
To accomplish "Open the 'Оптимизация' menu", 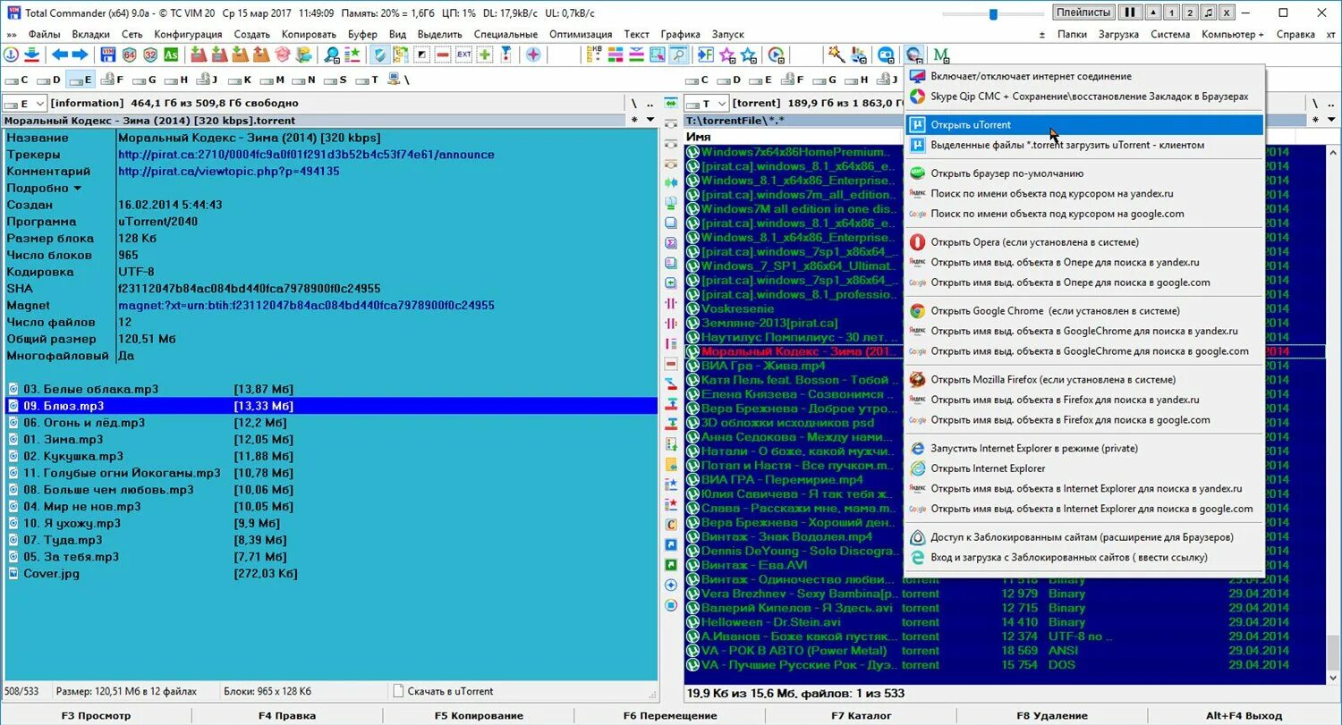I will (581, 34).
